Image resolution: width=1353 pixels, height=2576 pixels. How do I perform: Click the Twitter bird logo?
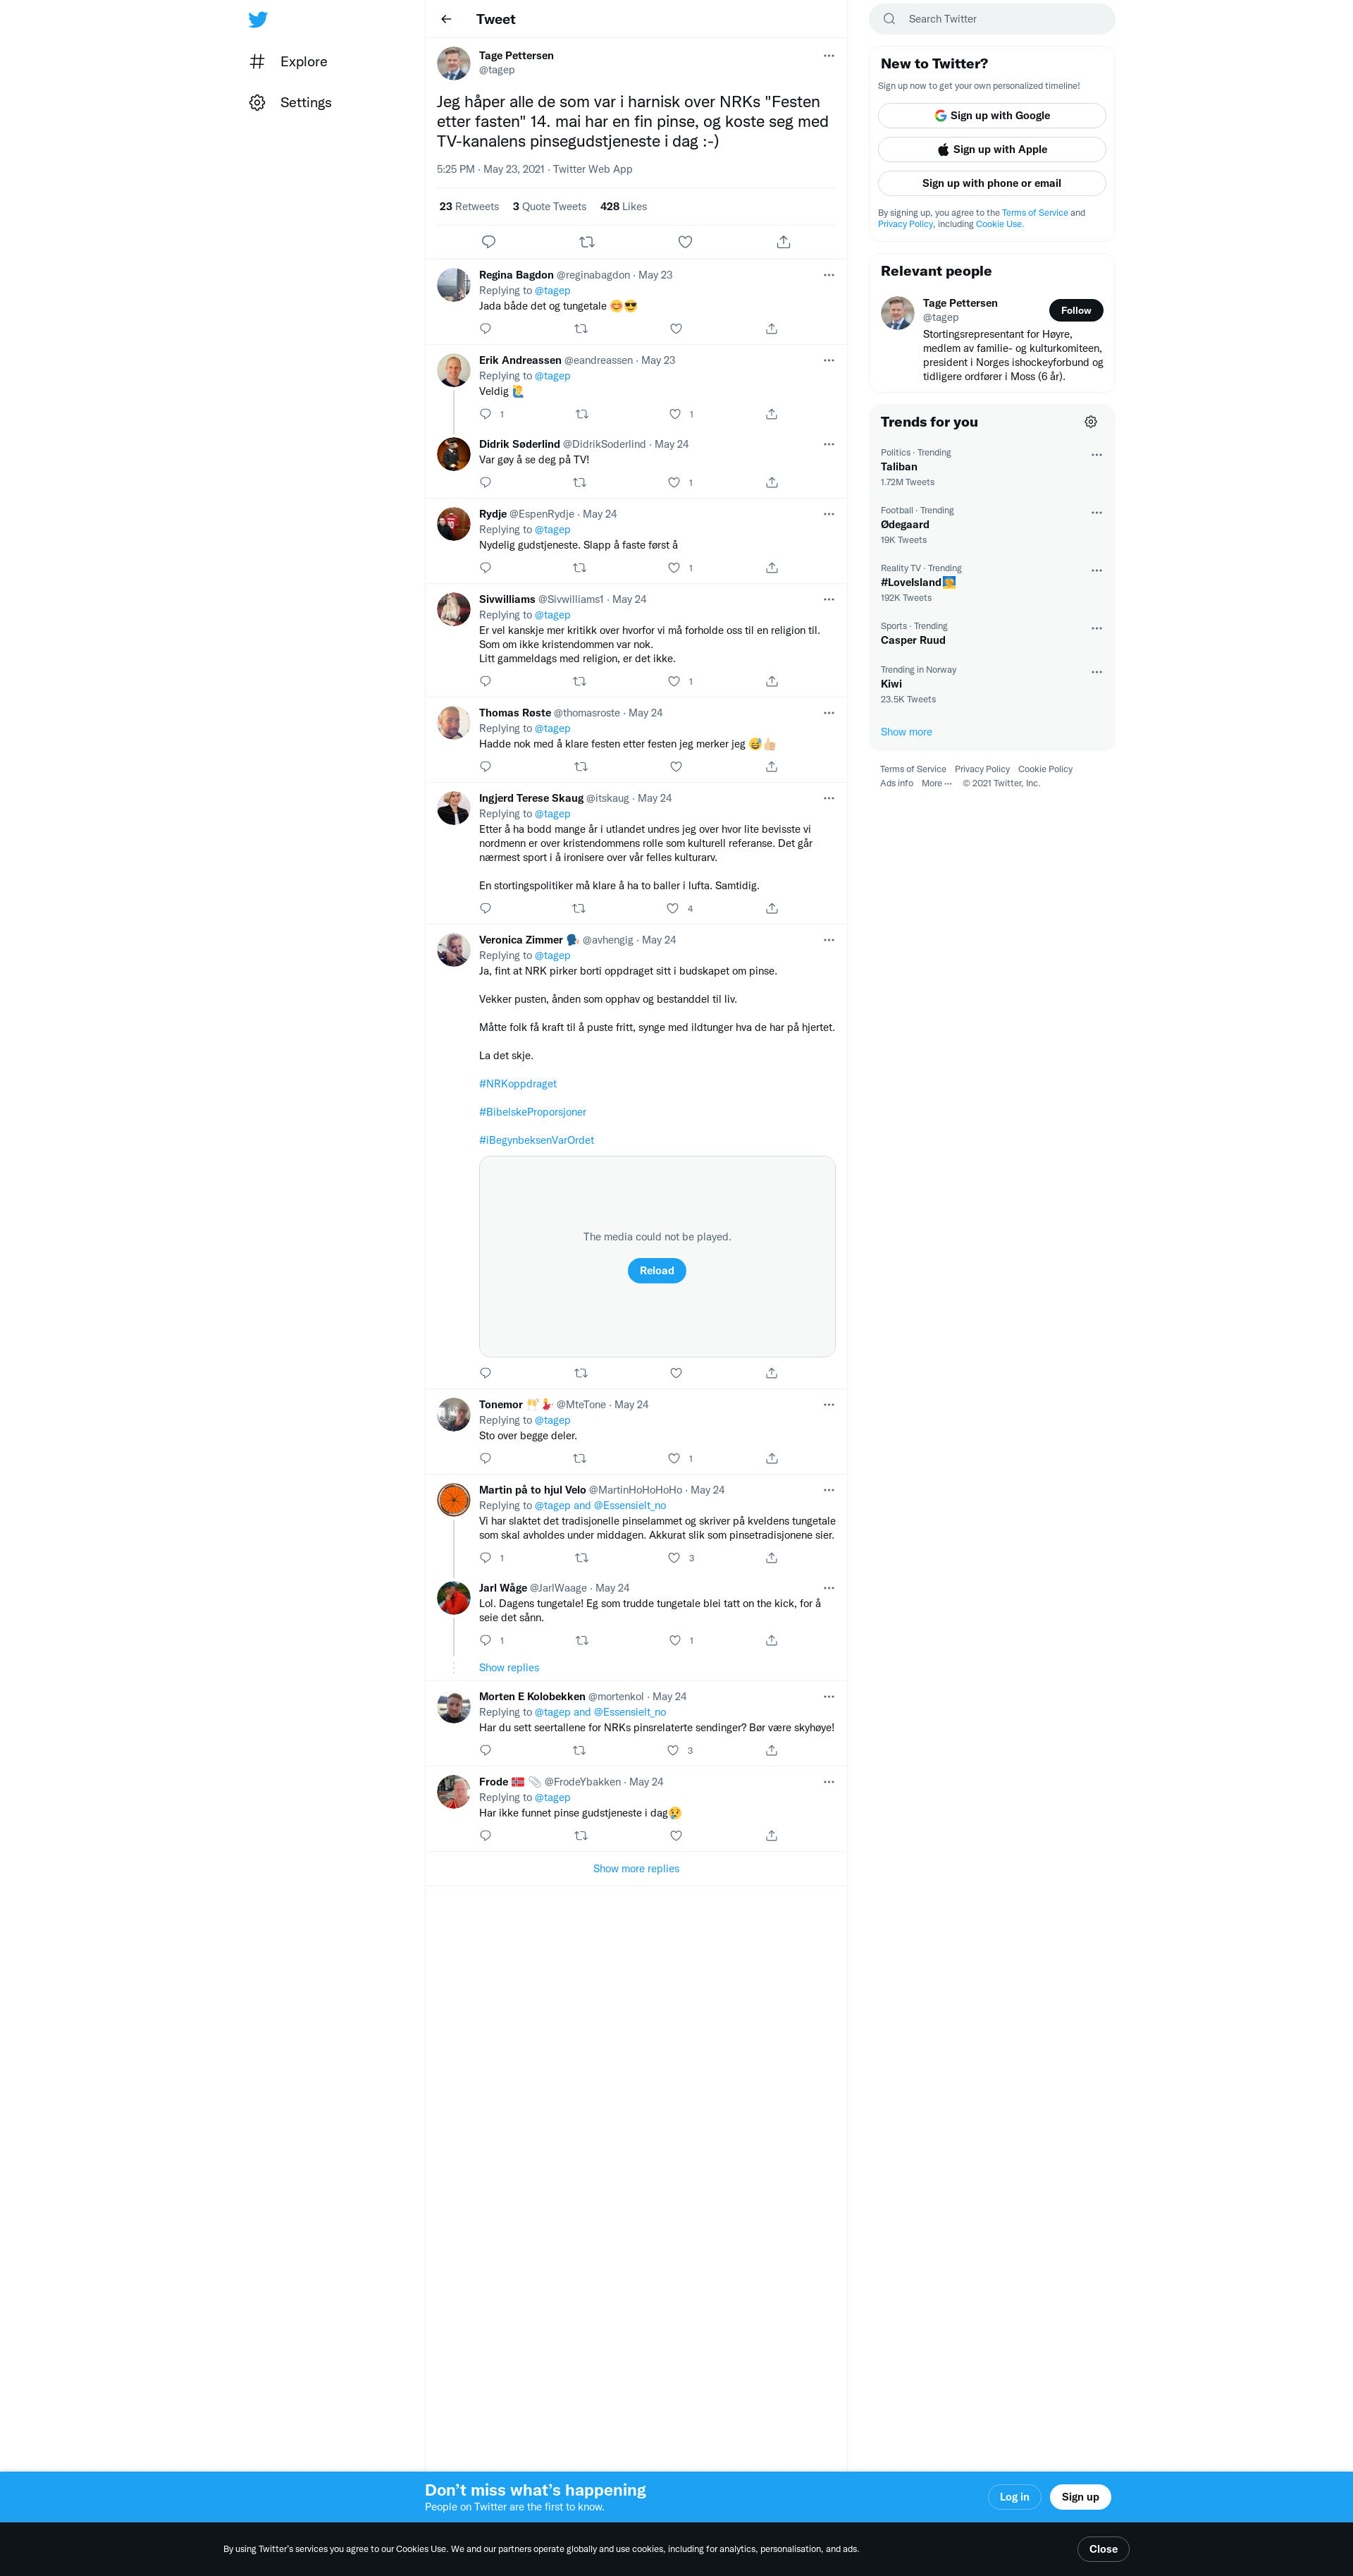click(x=258, y=19)
